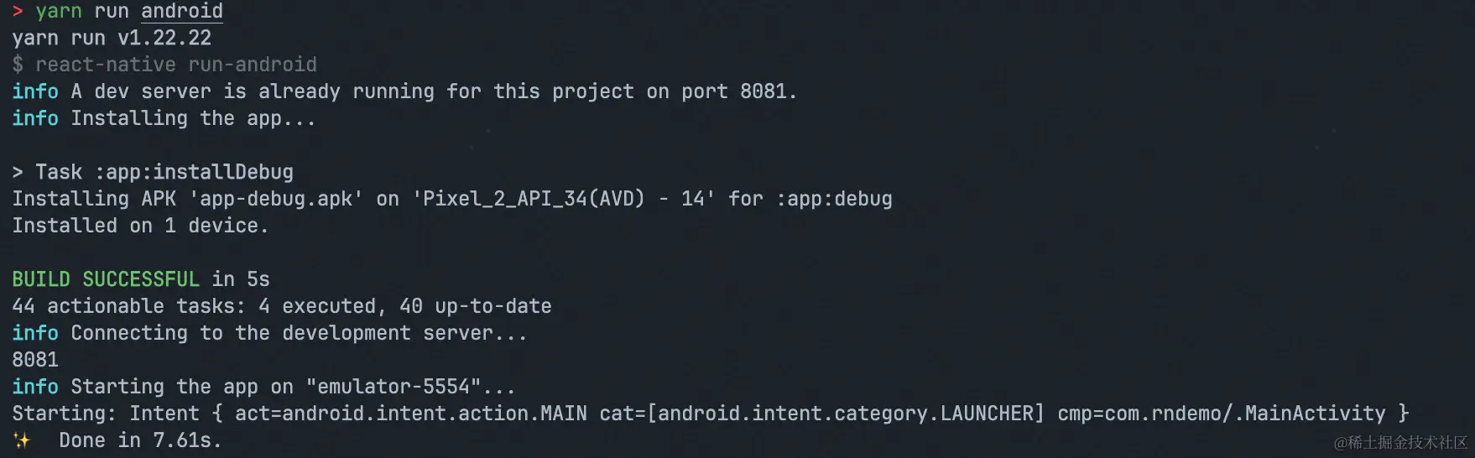
Task: Click '44 actionable tasks' summary line
Action: 282,306
